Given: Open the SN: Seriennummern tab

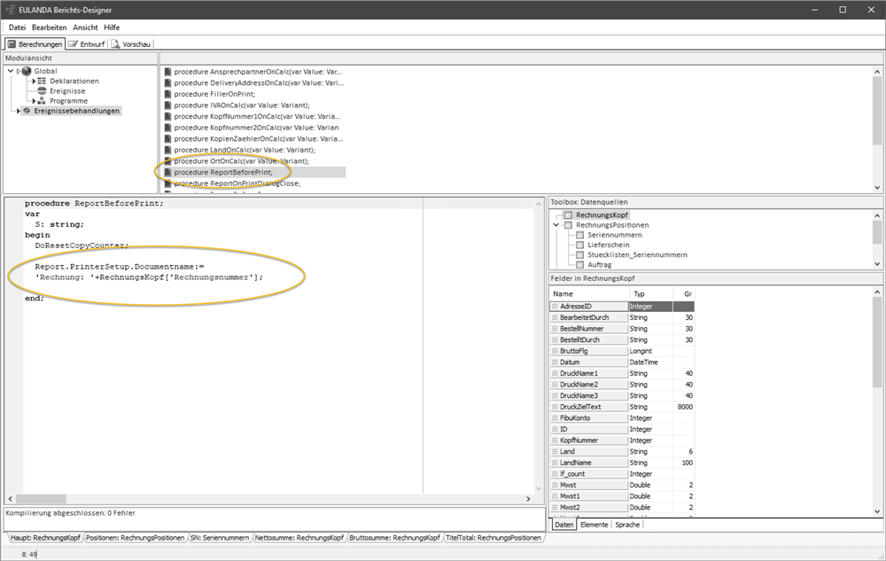Looking at the screenshot, I should 220,538.
